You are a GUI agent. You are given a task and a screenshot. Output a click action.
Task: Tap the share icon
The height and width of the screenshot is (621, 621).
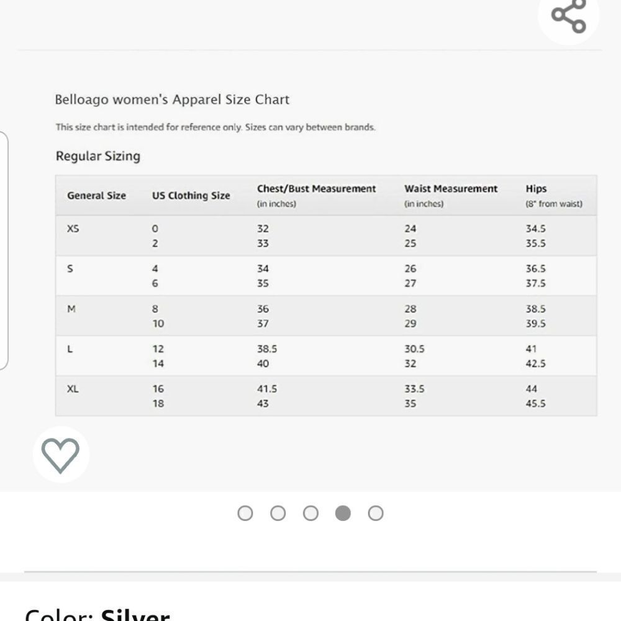569,16
